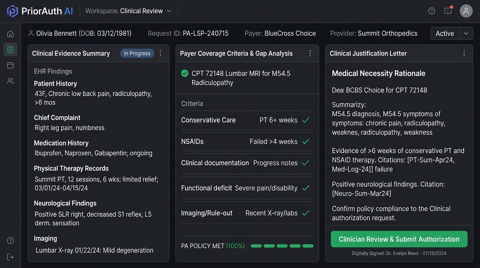Screen dimensions: 480x268
Task: Click the PA POLICY MET progress bar
Action: [x=282, y=246]
